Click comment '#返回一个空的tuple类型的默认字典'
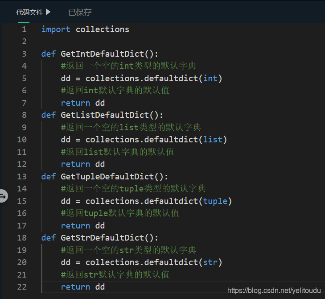Viewport: 325px width, 299px height. pos(133,189)
